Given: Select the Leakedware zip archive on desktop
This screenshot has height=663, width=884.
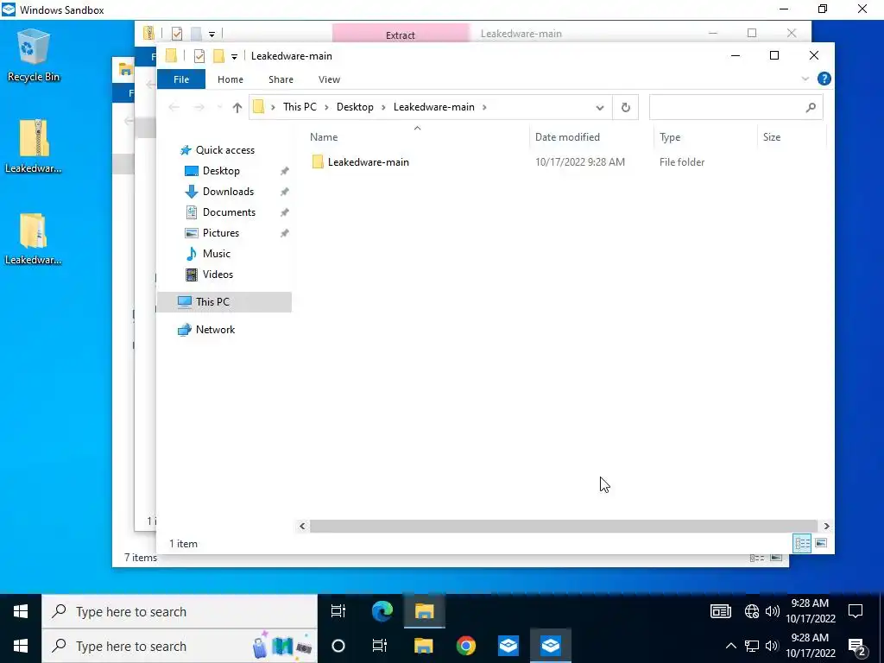Looking at the screenshot, I should [34, 146].
